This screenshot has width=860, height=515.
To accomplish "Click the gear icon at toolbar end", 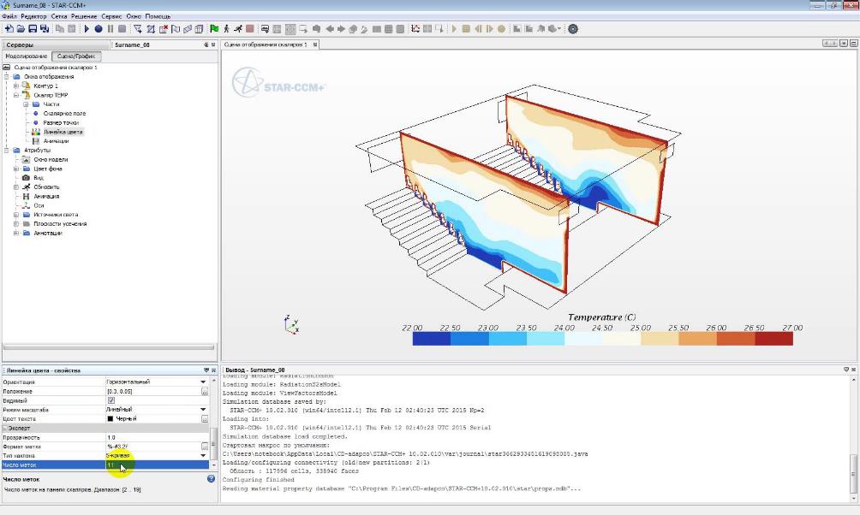I will (x=573, y=28).
